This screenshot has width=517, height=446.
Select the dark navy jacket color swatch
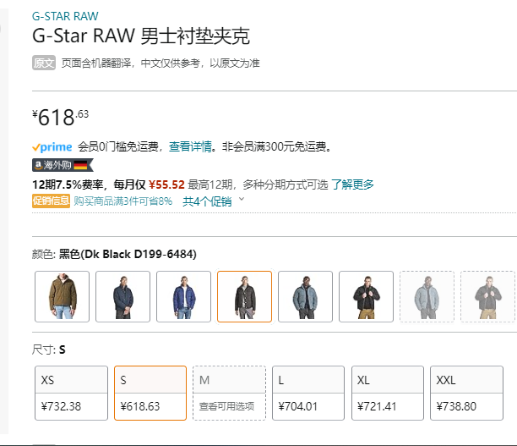point(122,296)
